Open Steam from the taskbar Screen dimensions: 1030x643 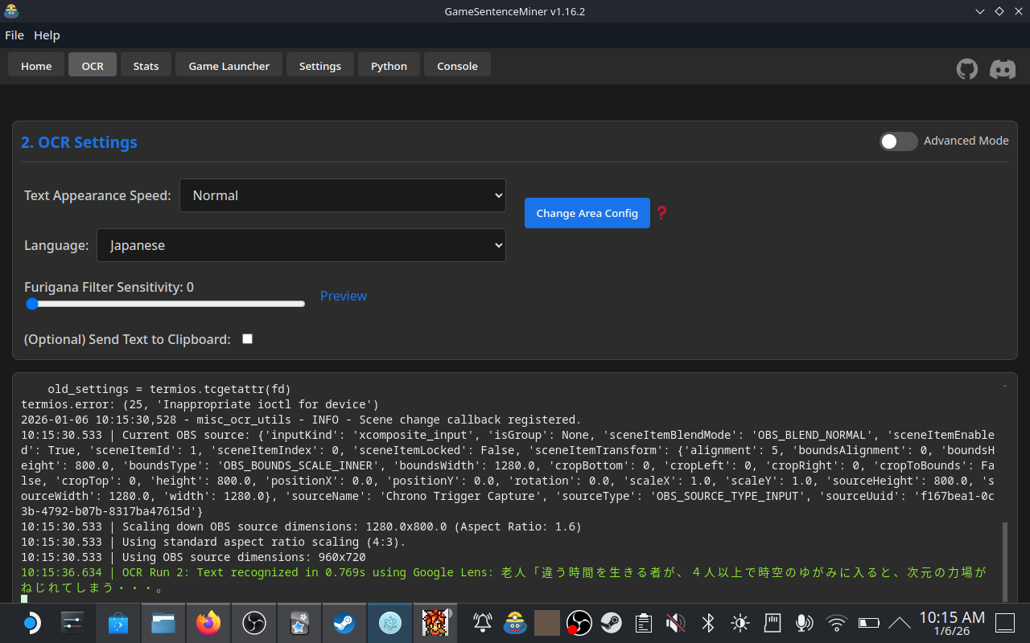pos(344,623)
